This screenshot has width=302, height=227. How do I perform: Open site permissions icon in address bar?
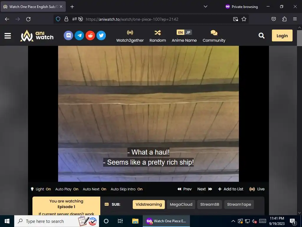point(75,19)
